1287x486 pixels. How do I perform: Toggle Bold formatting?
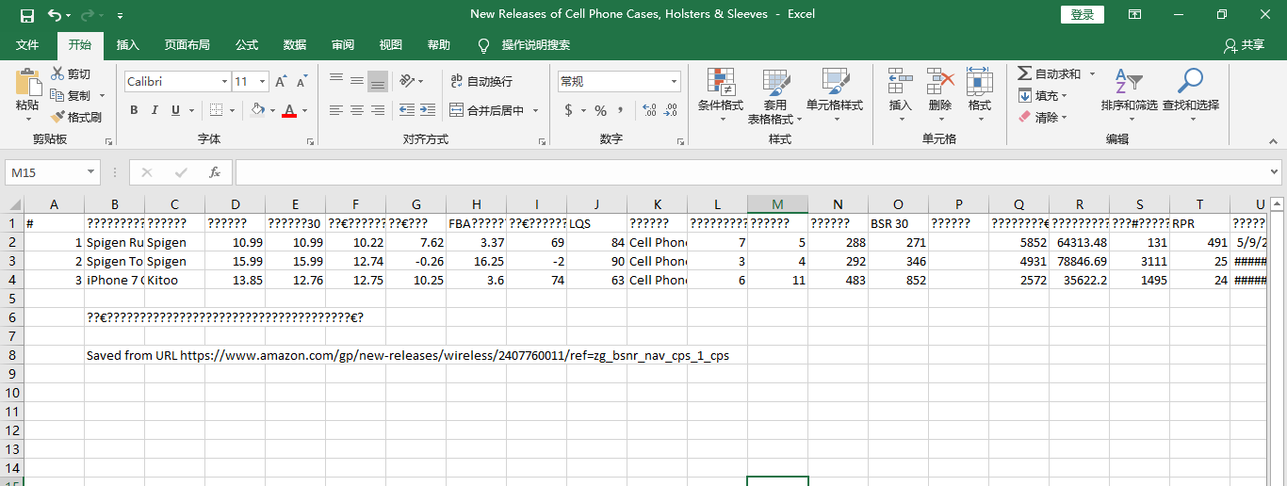[134, 110]
